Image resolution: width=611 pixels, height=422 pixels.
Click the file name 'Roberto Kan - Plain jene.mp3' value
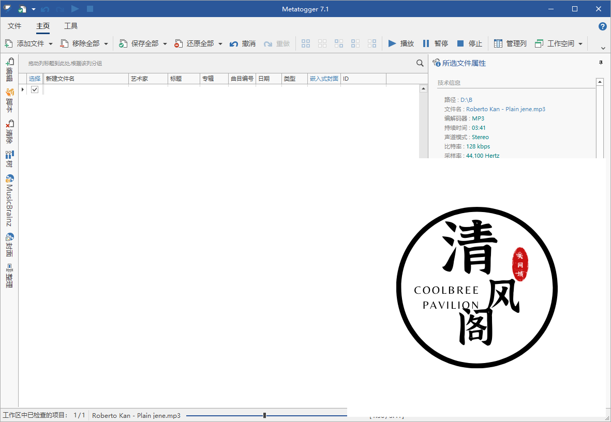(x=506, y=109)
